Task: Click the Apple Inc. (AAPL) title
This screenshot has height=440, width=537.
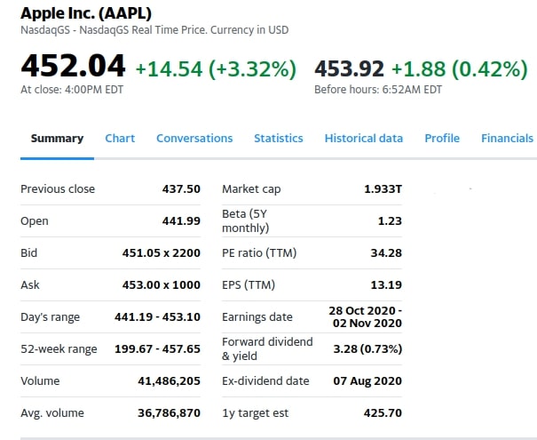Action: 86,13
